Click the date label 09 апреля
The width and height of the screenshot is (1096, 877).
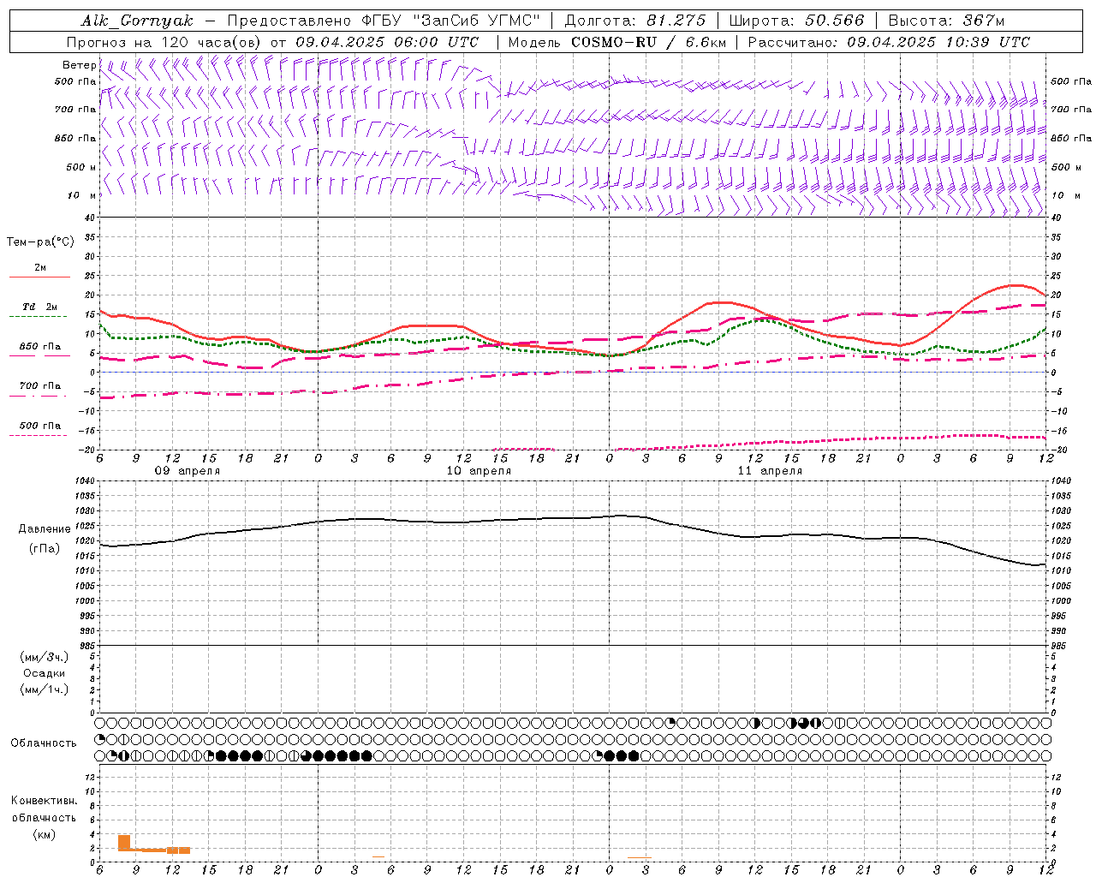click(x=188, y=471)
